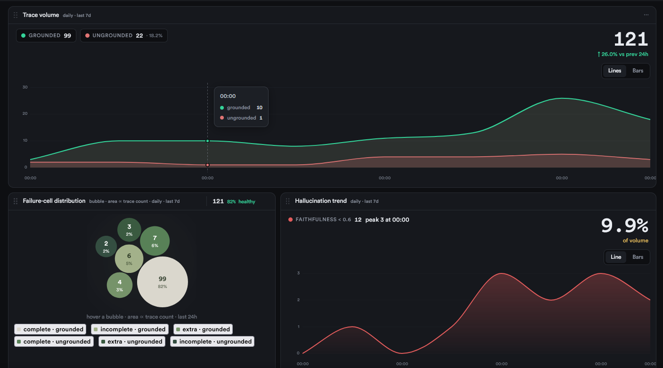This screenshot has width=663, height=368.
Task: Click the of volume label
Action: 636,240
